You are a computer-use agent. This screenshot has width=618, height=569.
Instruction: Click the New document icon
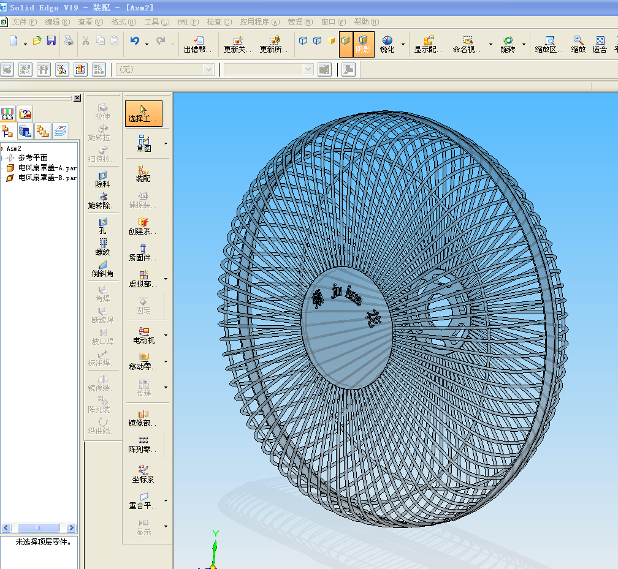point(13,40)
